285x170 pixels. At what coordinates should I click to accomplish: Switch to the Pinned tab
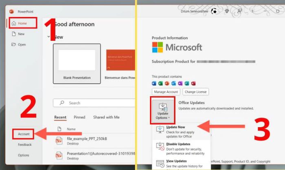[x=79, y=117]
